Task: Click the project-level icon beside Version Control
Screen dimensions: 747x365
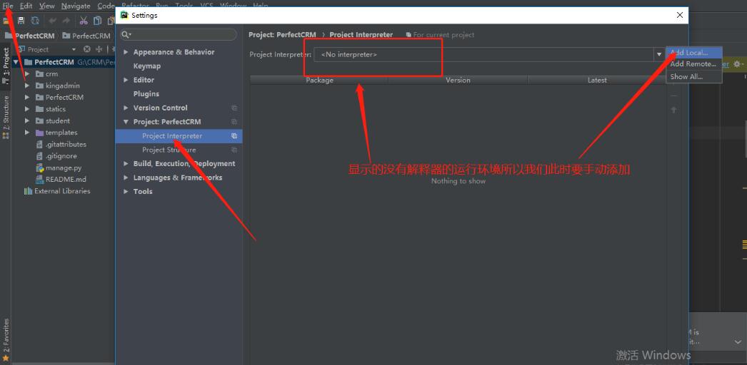Action: (234, 108)
